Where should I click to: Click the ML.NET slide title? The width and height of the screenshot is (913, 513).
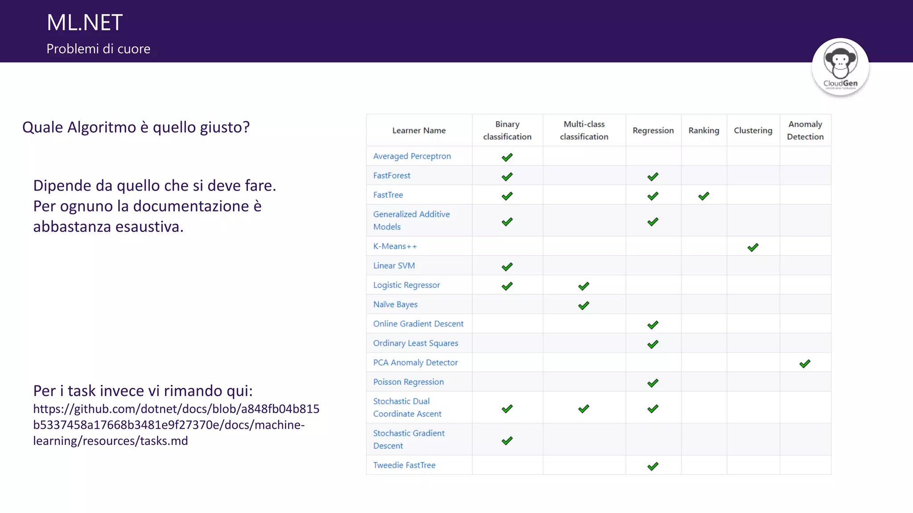tap(85, 23)
